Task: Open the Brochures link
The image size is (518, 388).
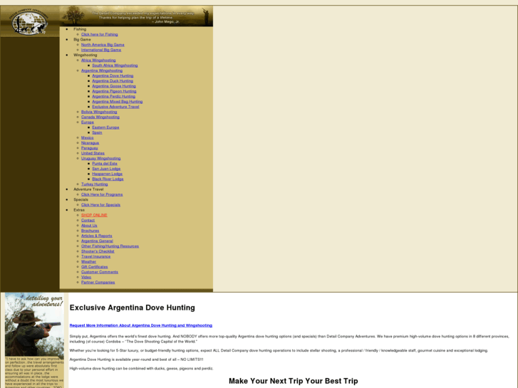Action: pyautogui.click(x=90, y=231)
